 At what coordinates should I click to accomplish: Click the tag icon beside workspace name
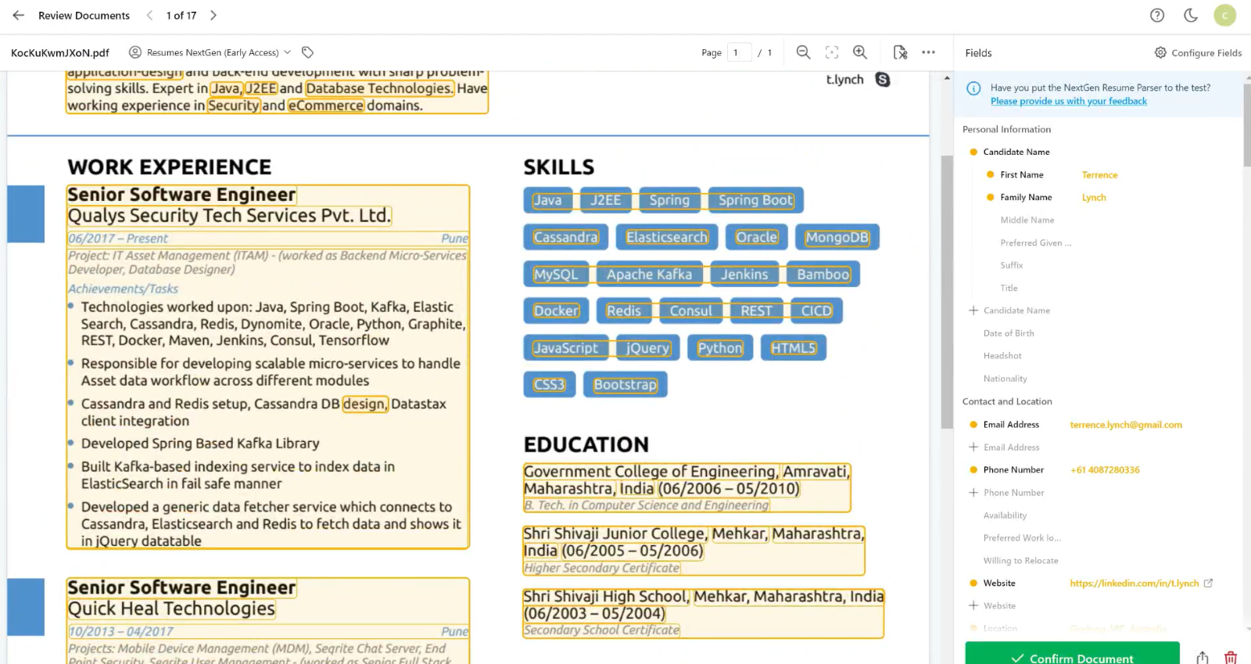[308, 52]
